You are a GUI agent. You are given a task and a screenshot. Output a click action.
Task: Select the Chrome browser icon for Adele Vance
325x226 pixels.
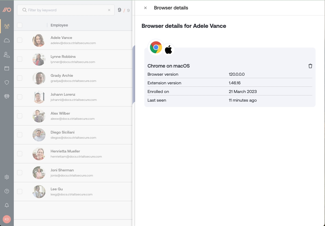click(x=156, y=47)
